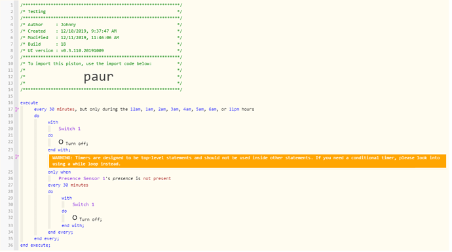Viewport: 452px width, 252px height.
Task: Click the '3am' hour value
Action: [175, 110]
